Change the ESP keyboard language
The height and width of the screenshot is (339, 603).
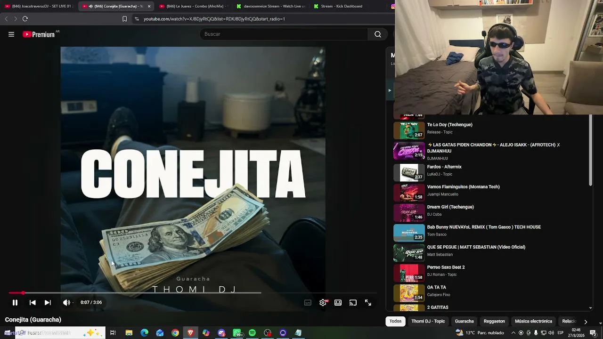pos(561,333)
